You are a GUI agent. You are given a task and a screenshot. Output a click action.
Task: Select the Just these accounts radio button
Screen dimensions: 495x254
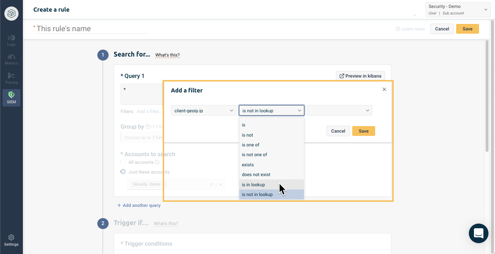click(x=123, y=172)
